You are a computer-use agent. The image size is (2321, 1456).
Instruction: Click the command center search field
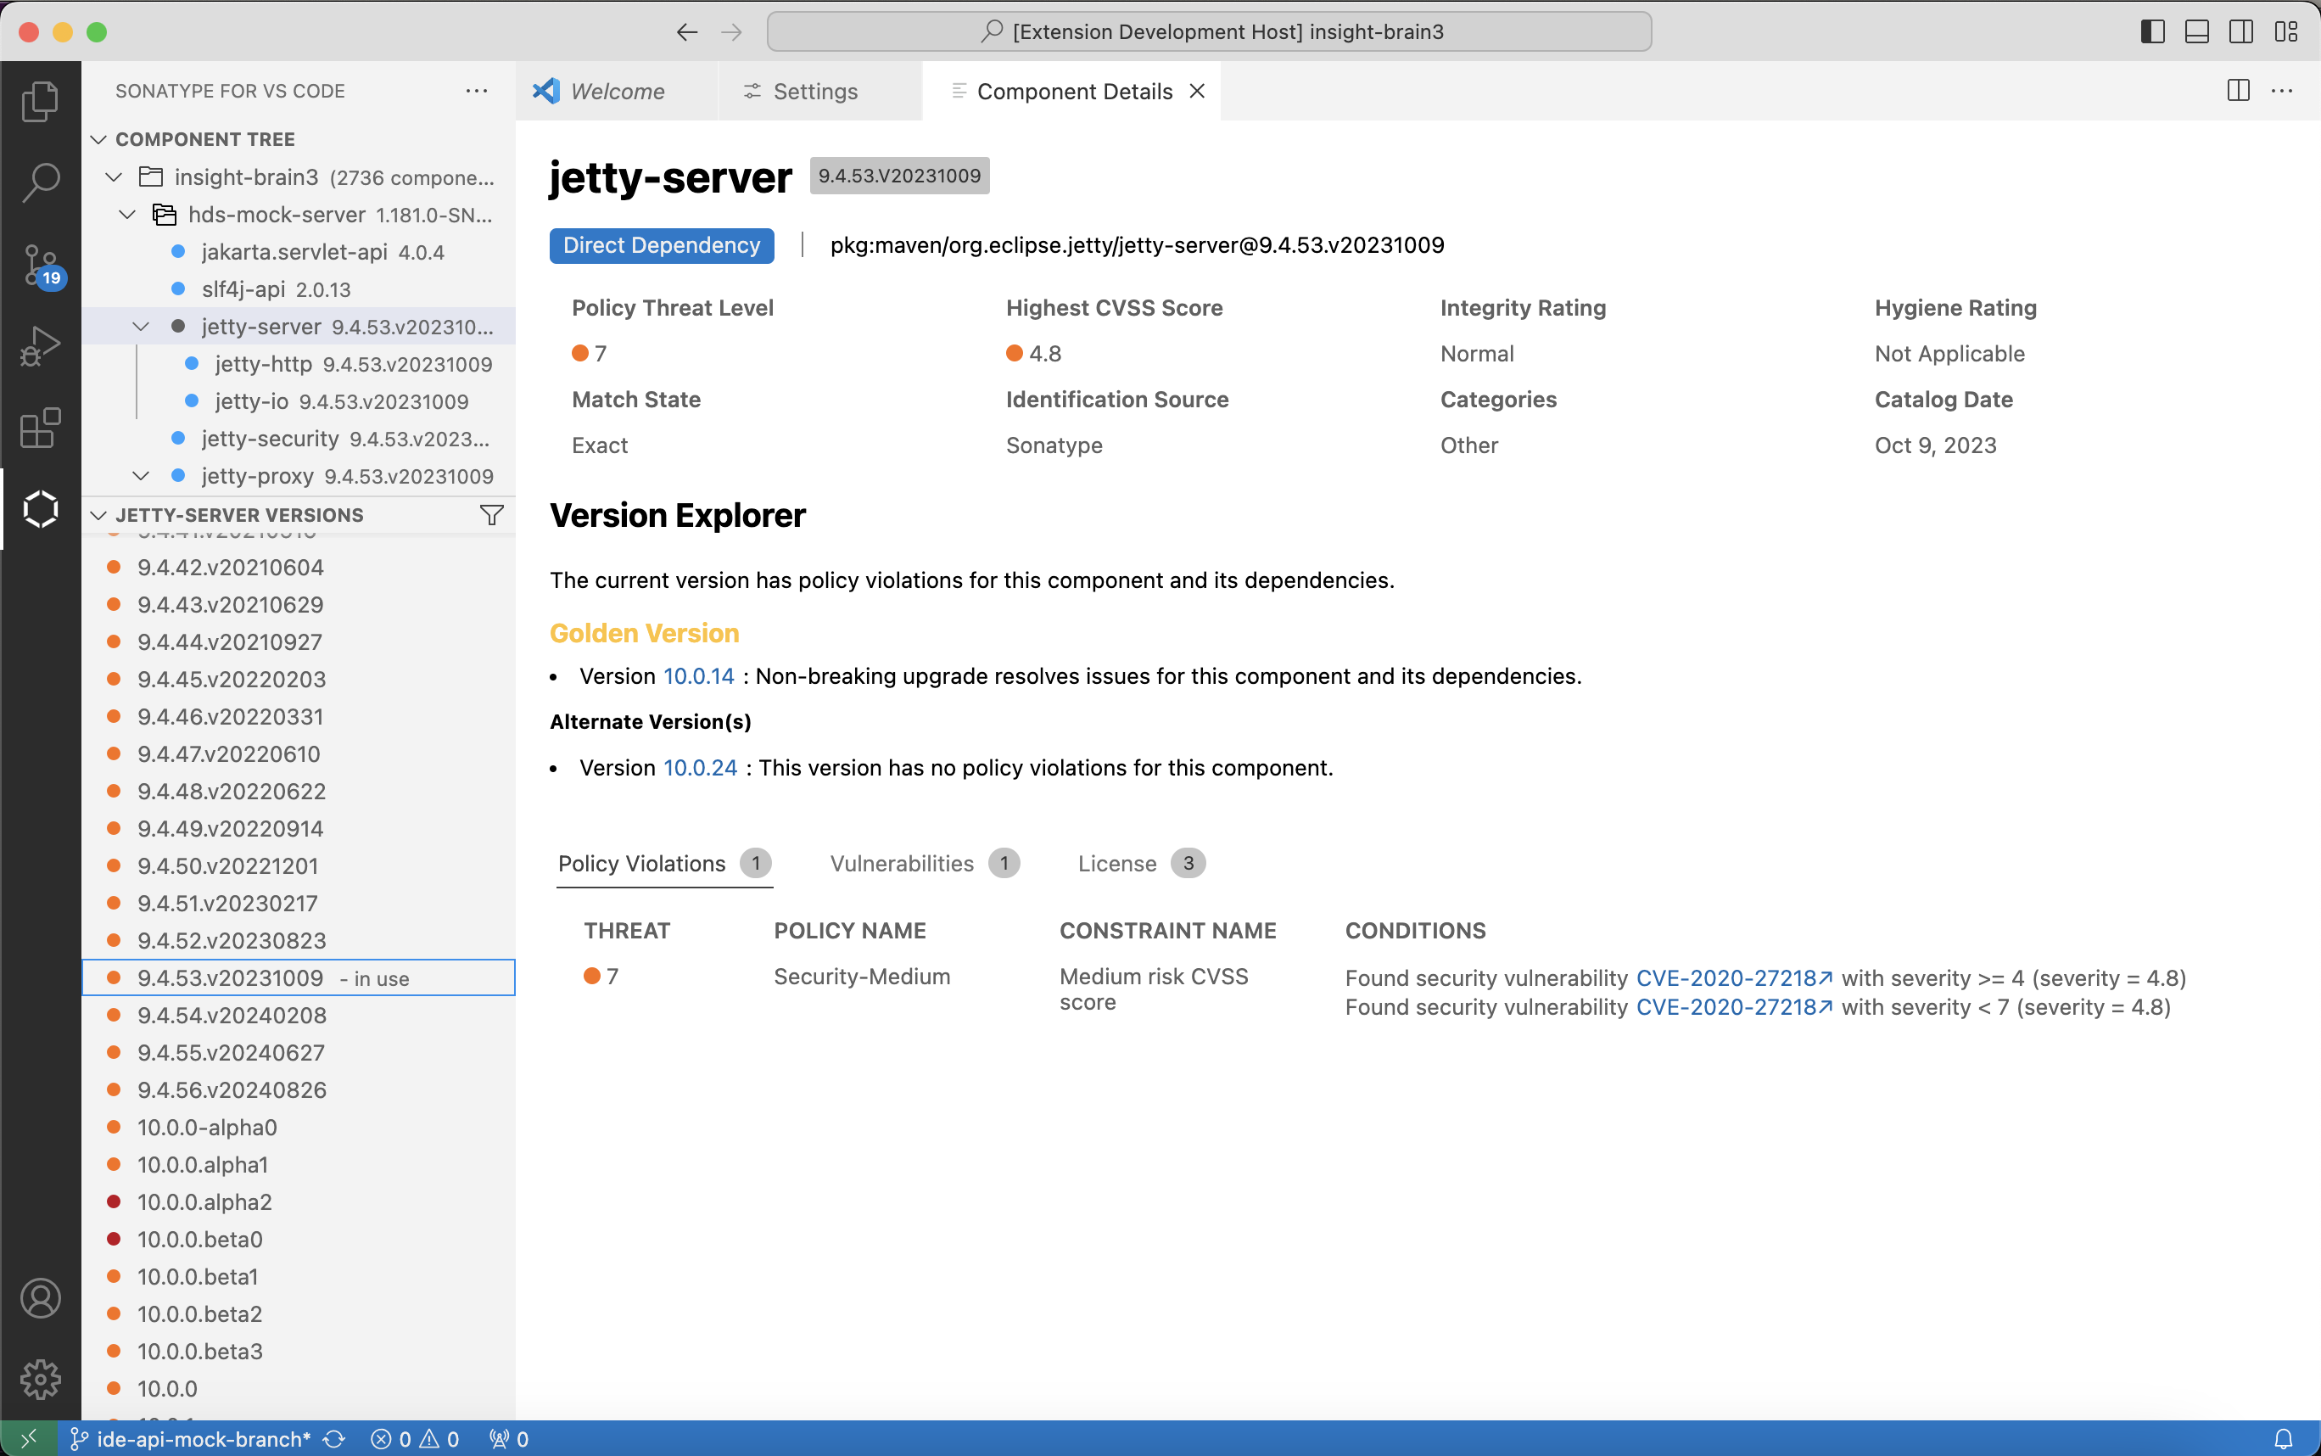tap(1209, 31)
